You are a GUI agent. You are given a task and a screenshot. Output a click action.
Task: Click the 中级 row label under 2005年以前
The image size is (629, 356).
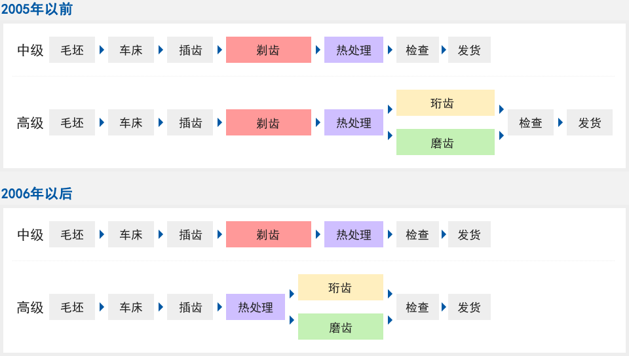[30, 50]
